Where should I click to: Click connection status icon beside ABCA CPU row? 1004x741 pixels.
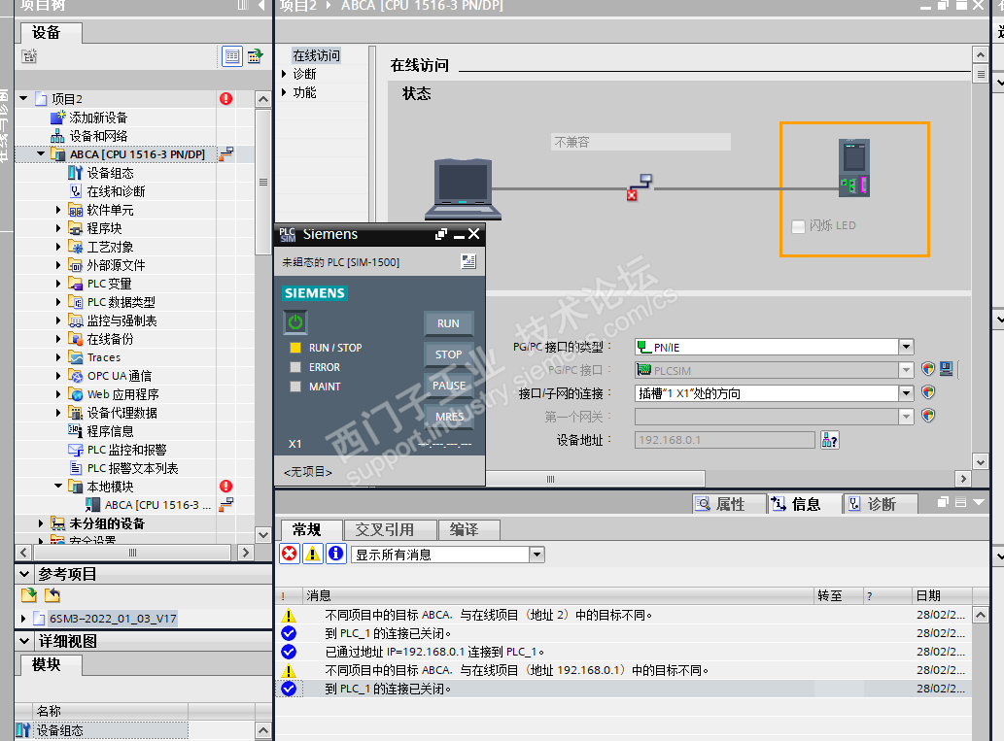[226, 154]
